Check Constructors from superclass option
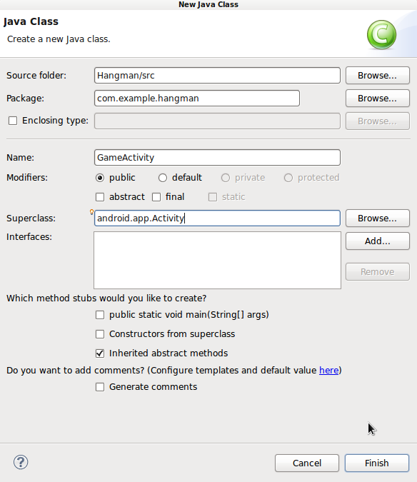 pos(100,334)
